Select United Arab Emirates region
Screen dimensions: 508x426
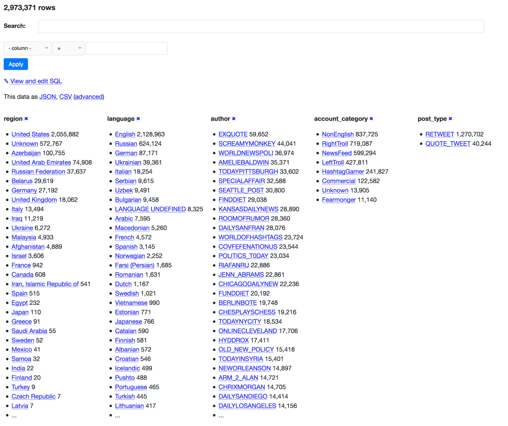tap(41, 163)
